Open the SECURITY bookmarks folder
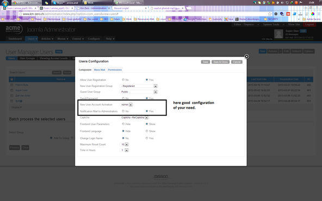322x201 pixels. click(271, 19)
